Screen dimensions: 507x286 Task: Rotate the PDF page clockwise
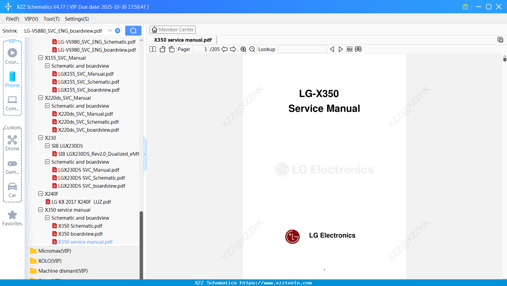click(171, 49)
